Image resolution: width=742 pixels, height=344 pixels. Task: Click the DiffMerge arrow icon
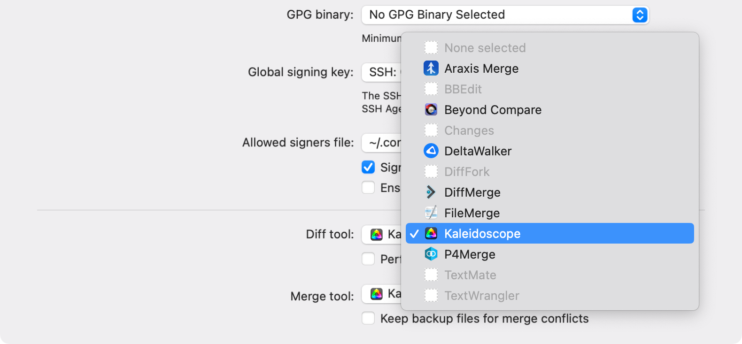point(430,191)
